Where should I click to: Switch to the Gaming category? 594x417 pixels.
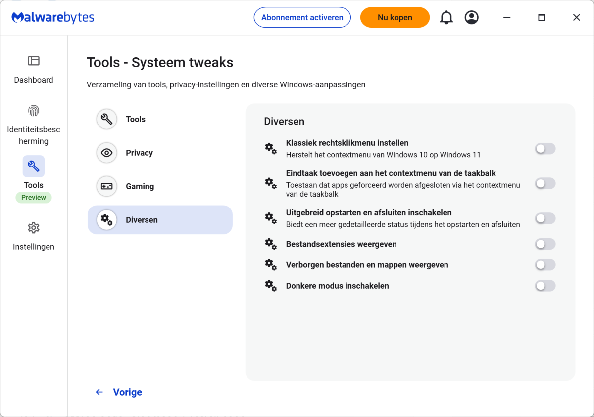pyautogui.click(x=140, y=186)
